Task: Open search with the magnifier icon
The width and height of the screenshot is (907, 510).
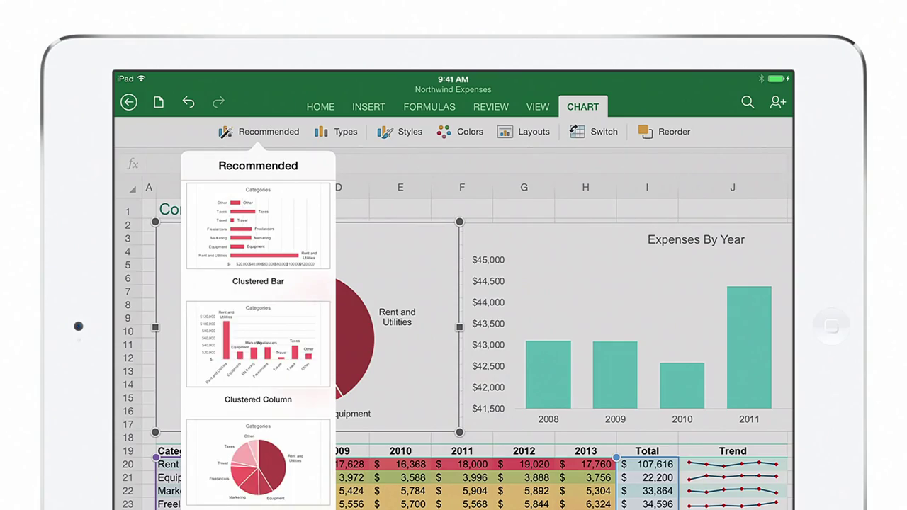Action: pos(748,102)
